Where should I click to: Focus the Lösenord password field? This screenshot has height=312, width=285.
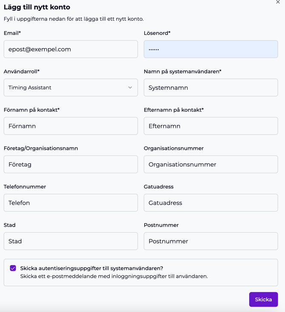click(x=211, y=49)
